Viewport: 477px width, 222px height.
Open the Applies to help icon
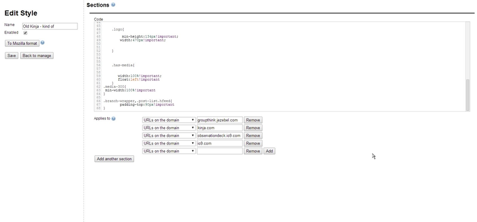click(x=113, y=119)
